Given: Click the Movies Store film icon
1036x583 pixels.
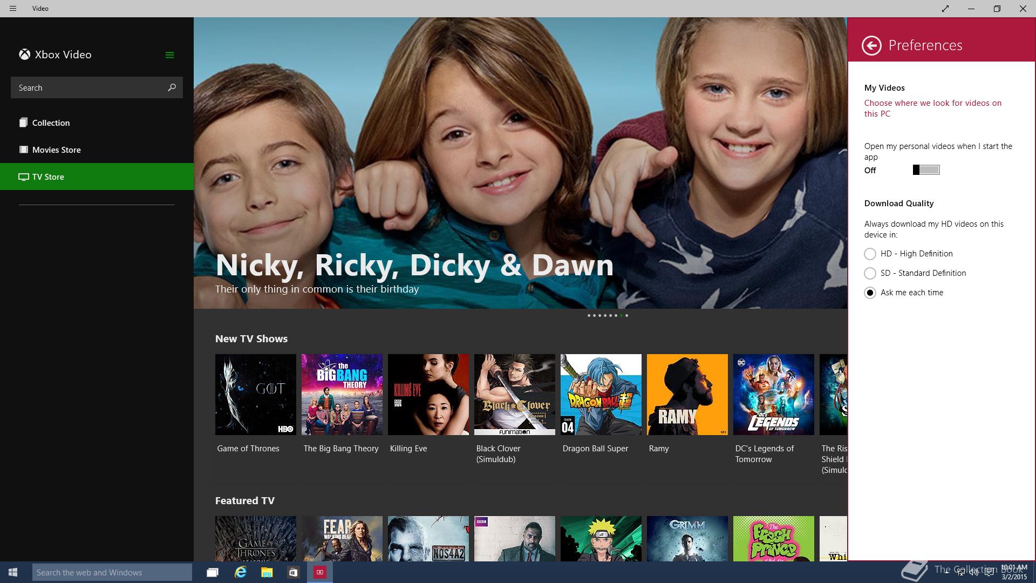Looking at the screenshot, I should pos(23,150).
